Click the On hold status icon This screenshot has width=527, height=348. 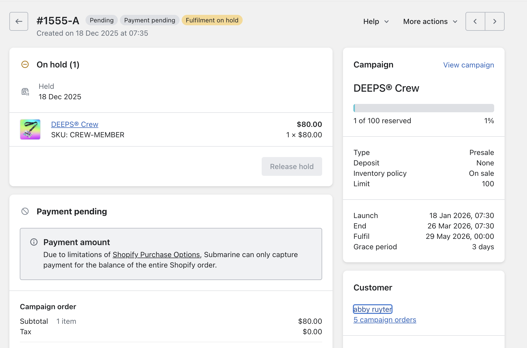point(25,64)
